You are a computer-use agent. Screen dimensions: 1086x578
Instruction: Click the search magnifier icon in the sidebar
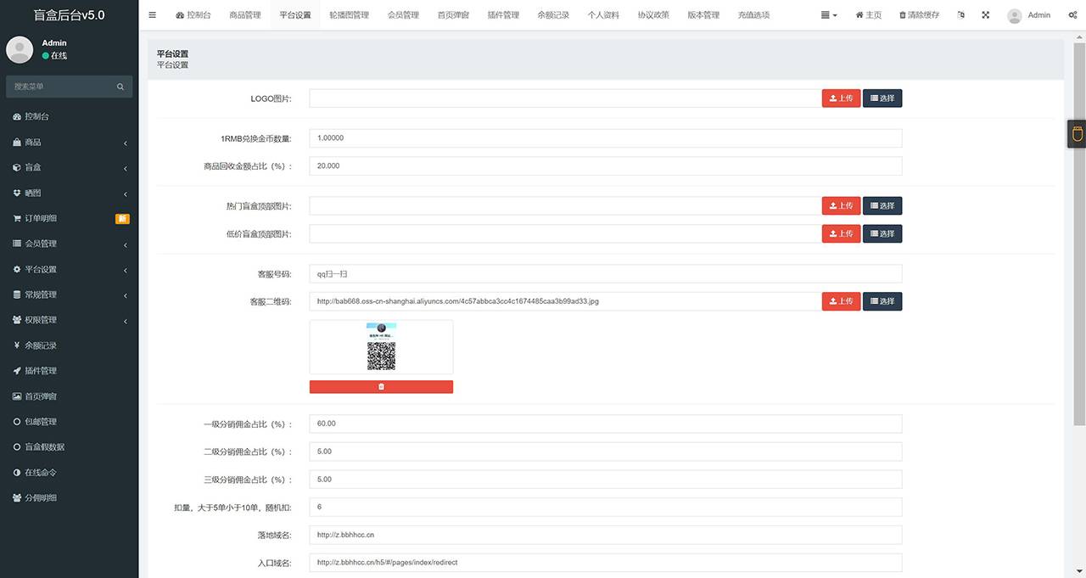120,86
